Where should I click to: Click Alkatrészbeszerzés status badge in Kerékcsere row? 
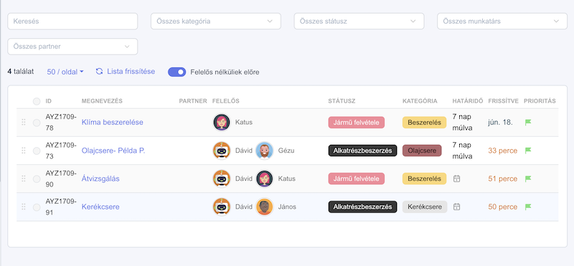pyautogui.click(x=362, y=206)
